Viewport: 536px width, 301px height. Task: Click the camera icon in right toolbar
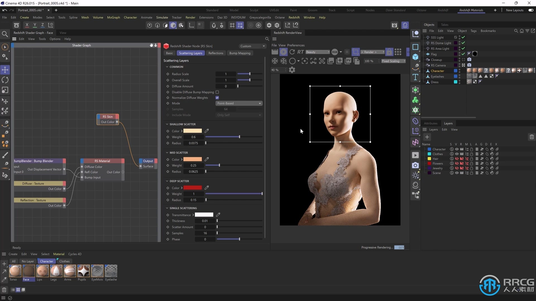click(x=415, y=165)
